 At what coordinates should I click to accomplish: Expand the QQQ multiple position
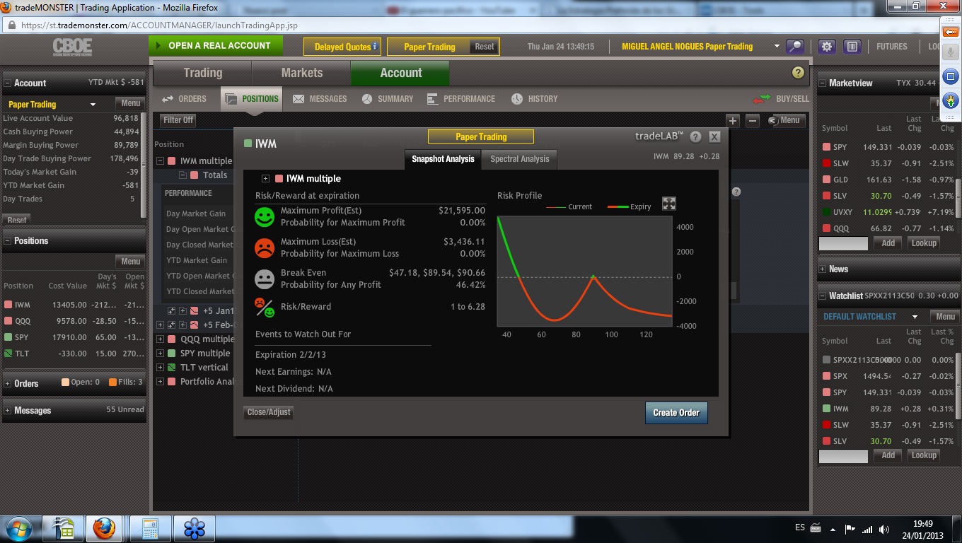click(160, 339)
